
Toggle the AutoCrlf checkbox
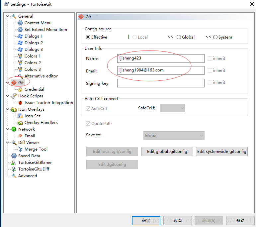[x=88, y=109]
